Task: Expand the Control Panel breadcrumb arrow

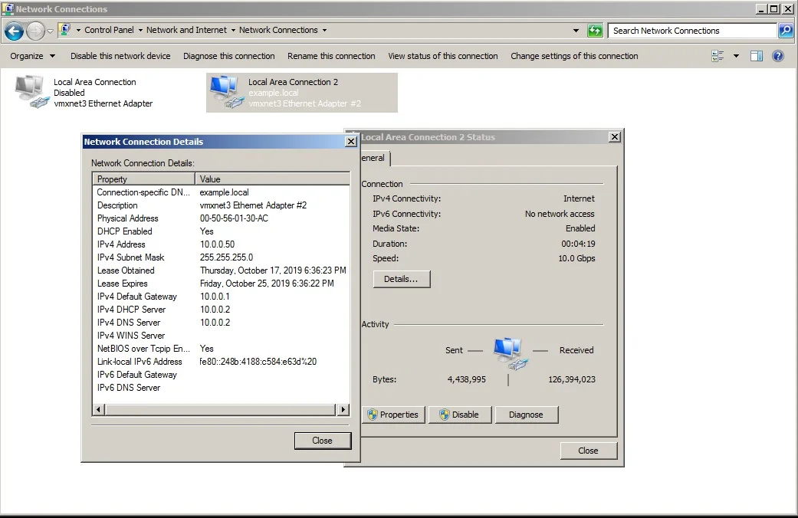Action: click(x=141, y=31)
